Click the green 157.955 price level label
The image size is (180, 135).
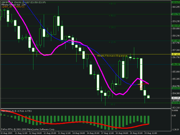coord(176,41)
